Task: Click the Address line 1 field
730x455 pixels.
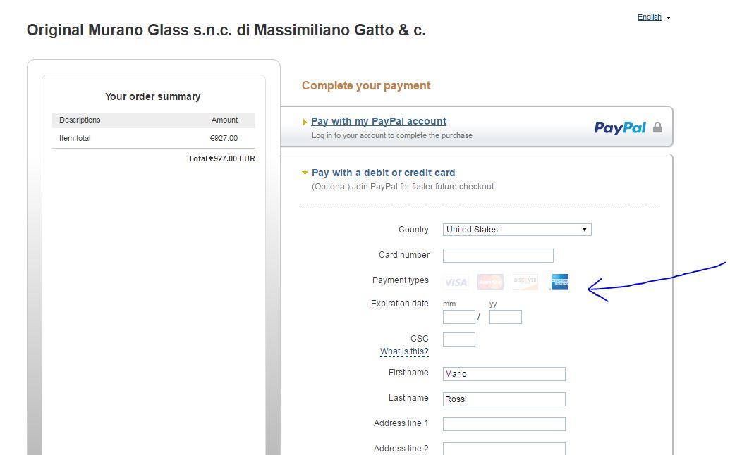Action: (504, 423)
